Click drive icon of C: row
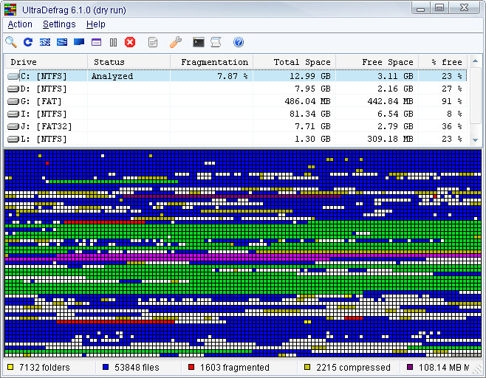The image size is (486, 378). coord(13,76)
